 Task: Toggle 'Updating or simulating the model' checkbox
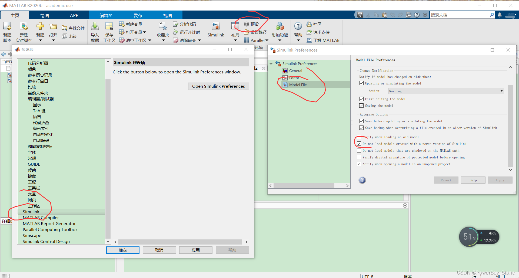[x=361, y=83]
